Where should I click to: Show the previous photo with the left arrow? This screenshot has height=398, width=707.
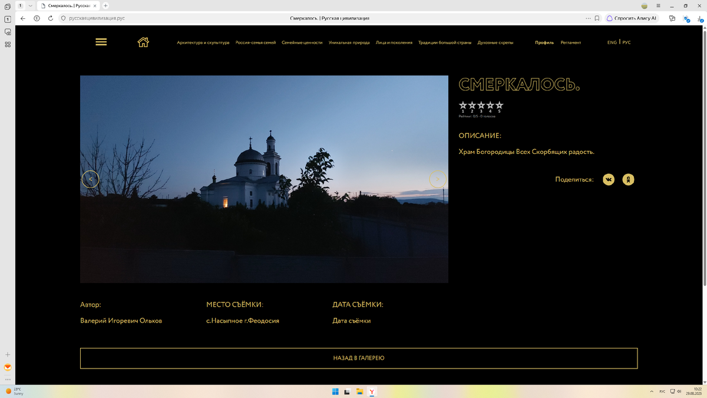point(90,179)
